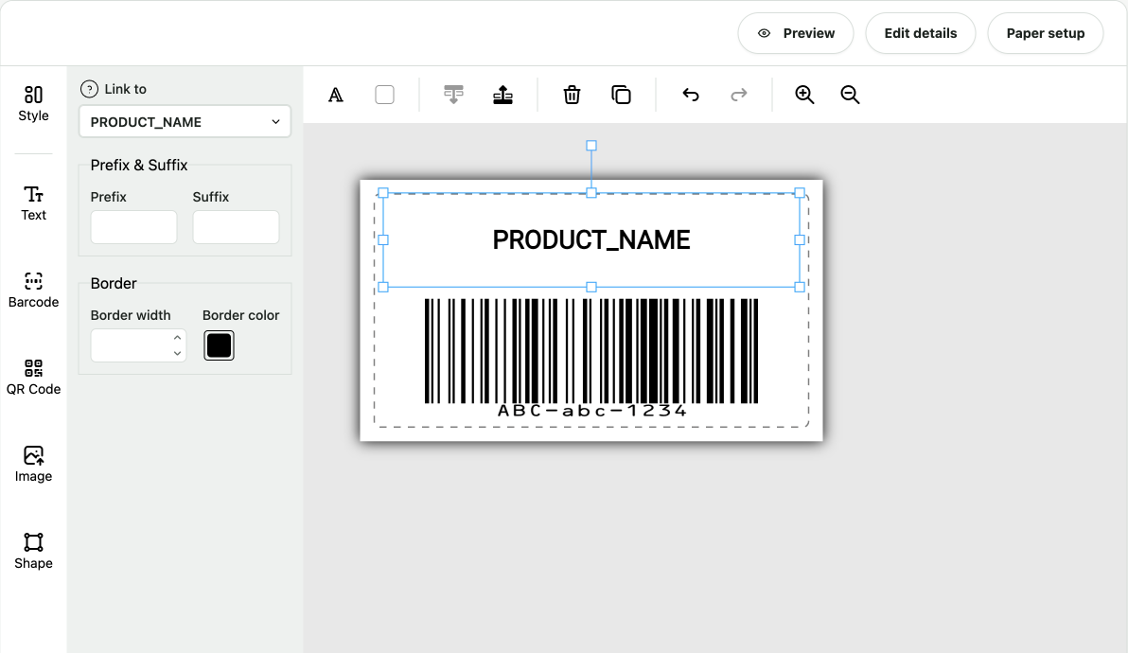Add a Barcode element
The height and width of the screenshot is (653, 1128).
pos(33,291)
